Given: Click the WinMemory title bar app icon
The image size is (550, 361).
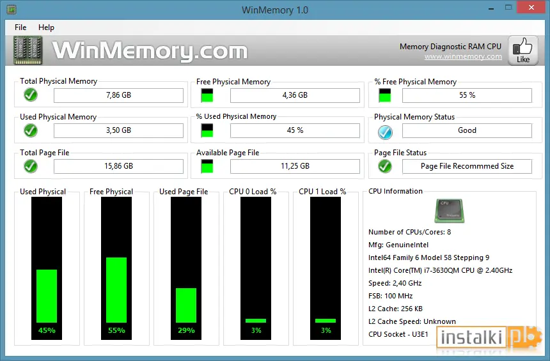Looking at the screenshot, I should pos(12,10).
